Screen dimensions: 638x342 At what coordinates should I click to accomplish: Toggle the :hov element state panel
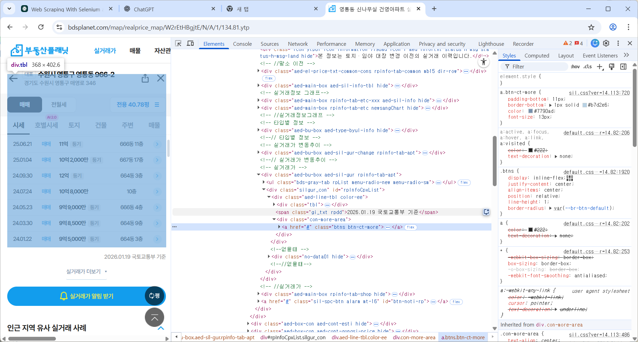[x=575, y=67]
